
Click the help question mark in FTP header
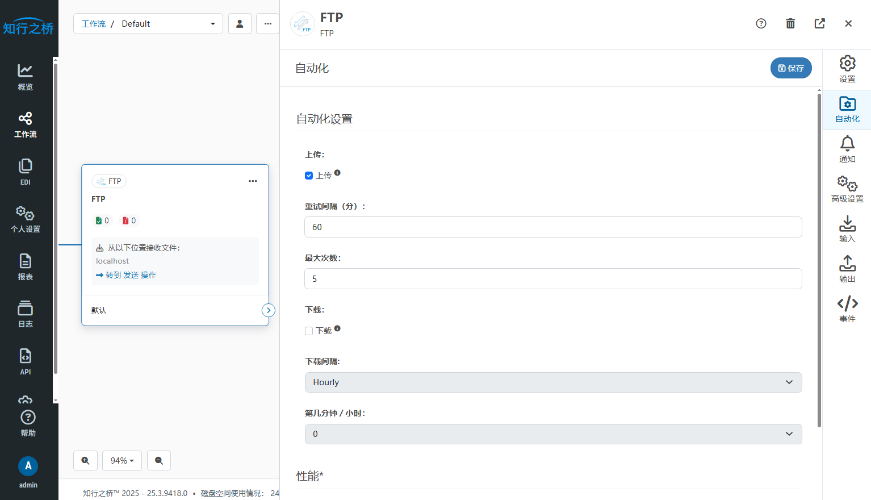pos(761,23)
